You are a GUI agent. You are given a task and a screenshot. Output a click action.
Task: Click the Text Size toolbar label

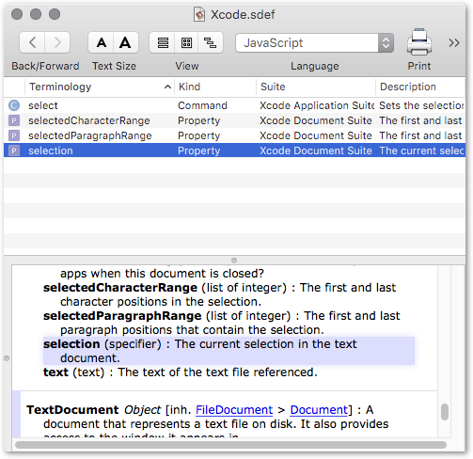(114, 66)
